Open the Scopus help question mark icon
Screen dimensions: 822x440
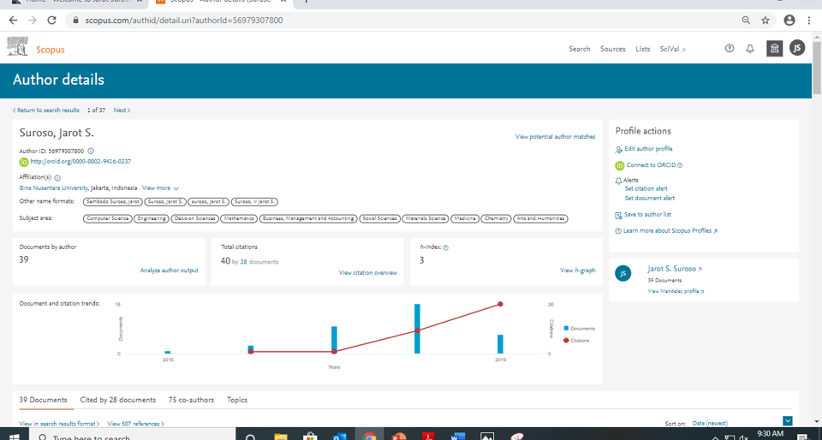(x=730, y=49)
